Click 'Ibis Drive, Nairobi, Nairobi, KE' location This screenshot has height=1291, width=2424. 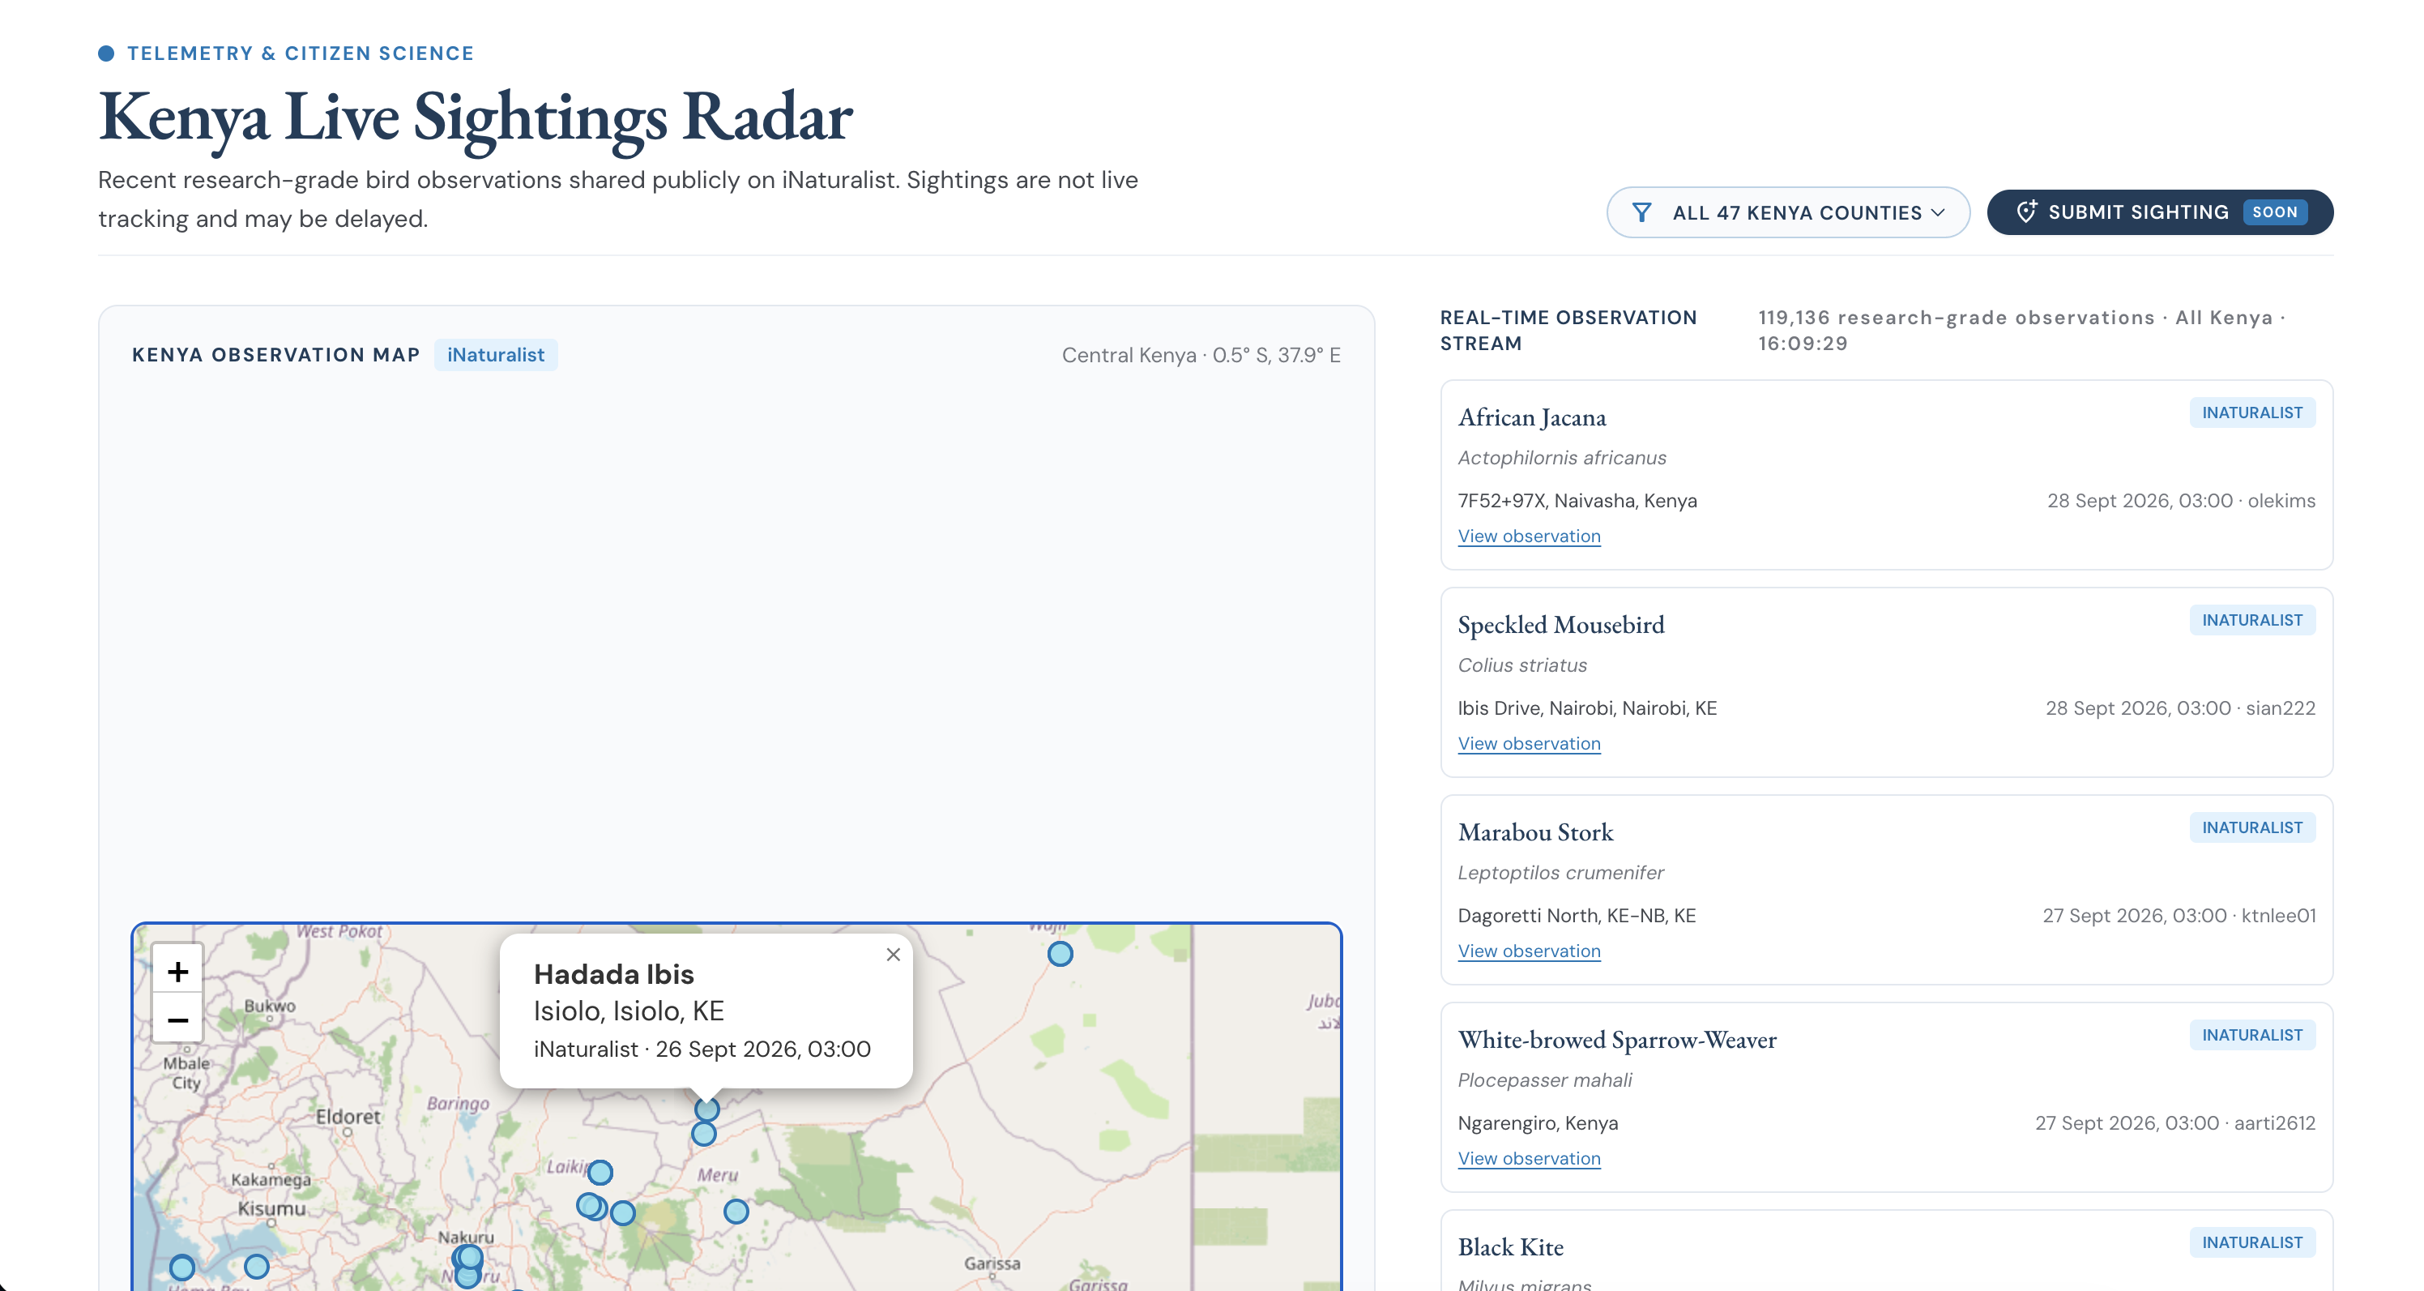1587,708
